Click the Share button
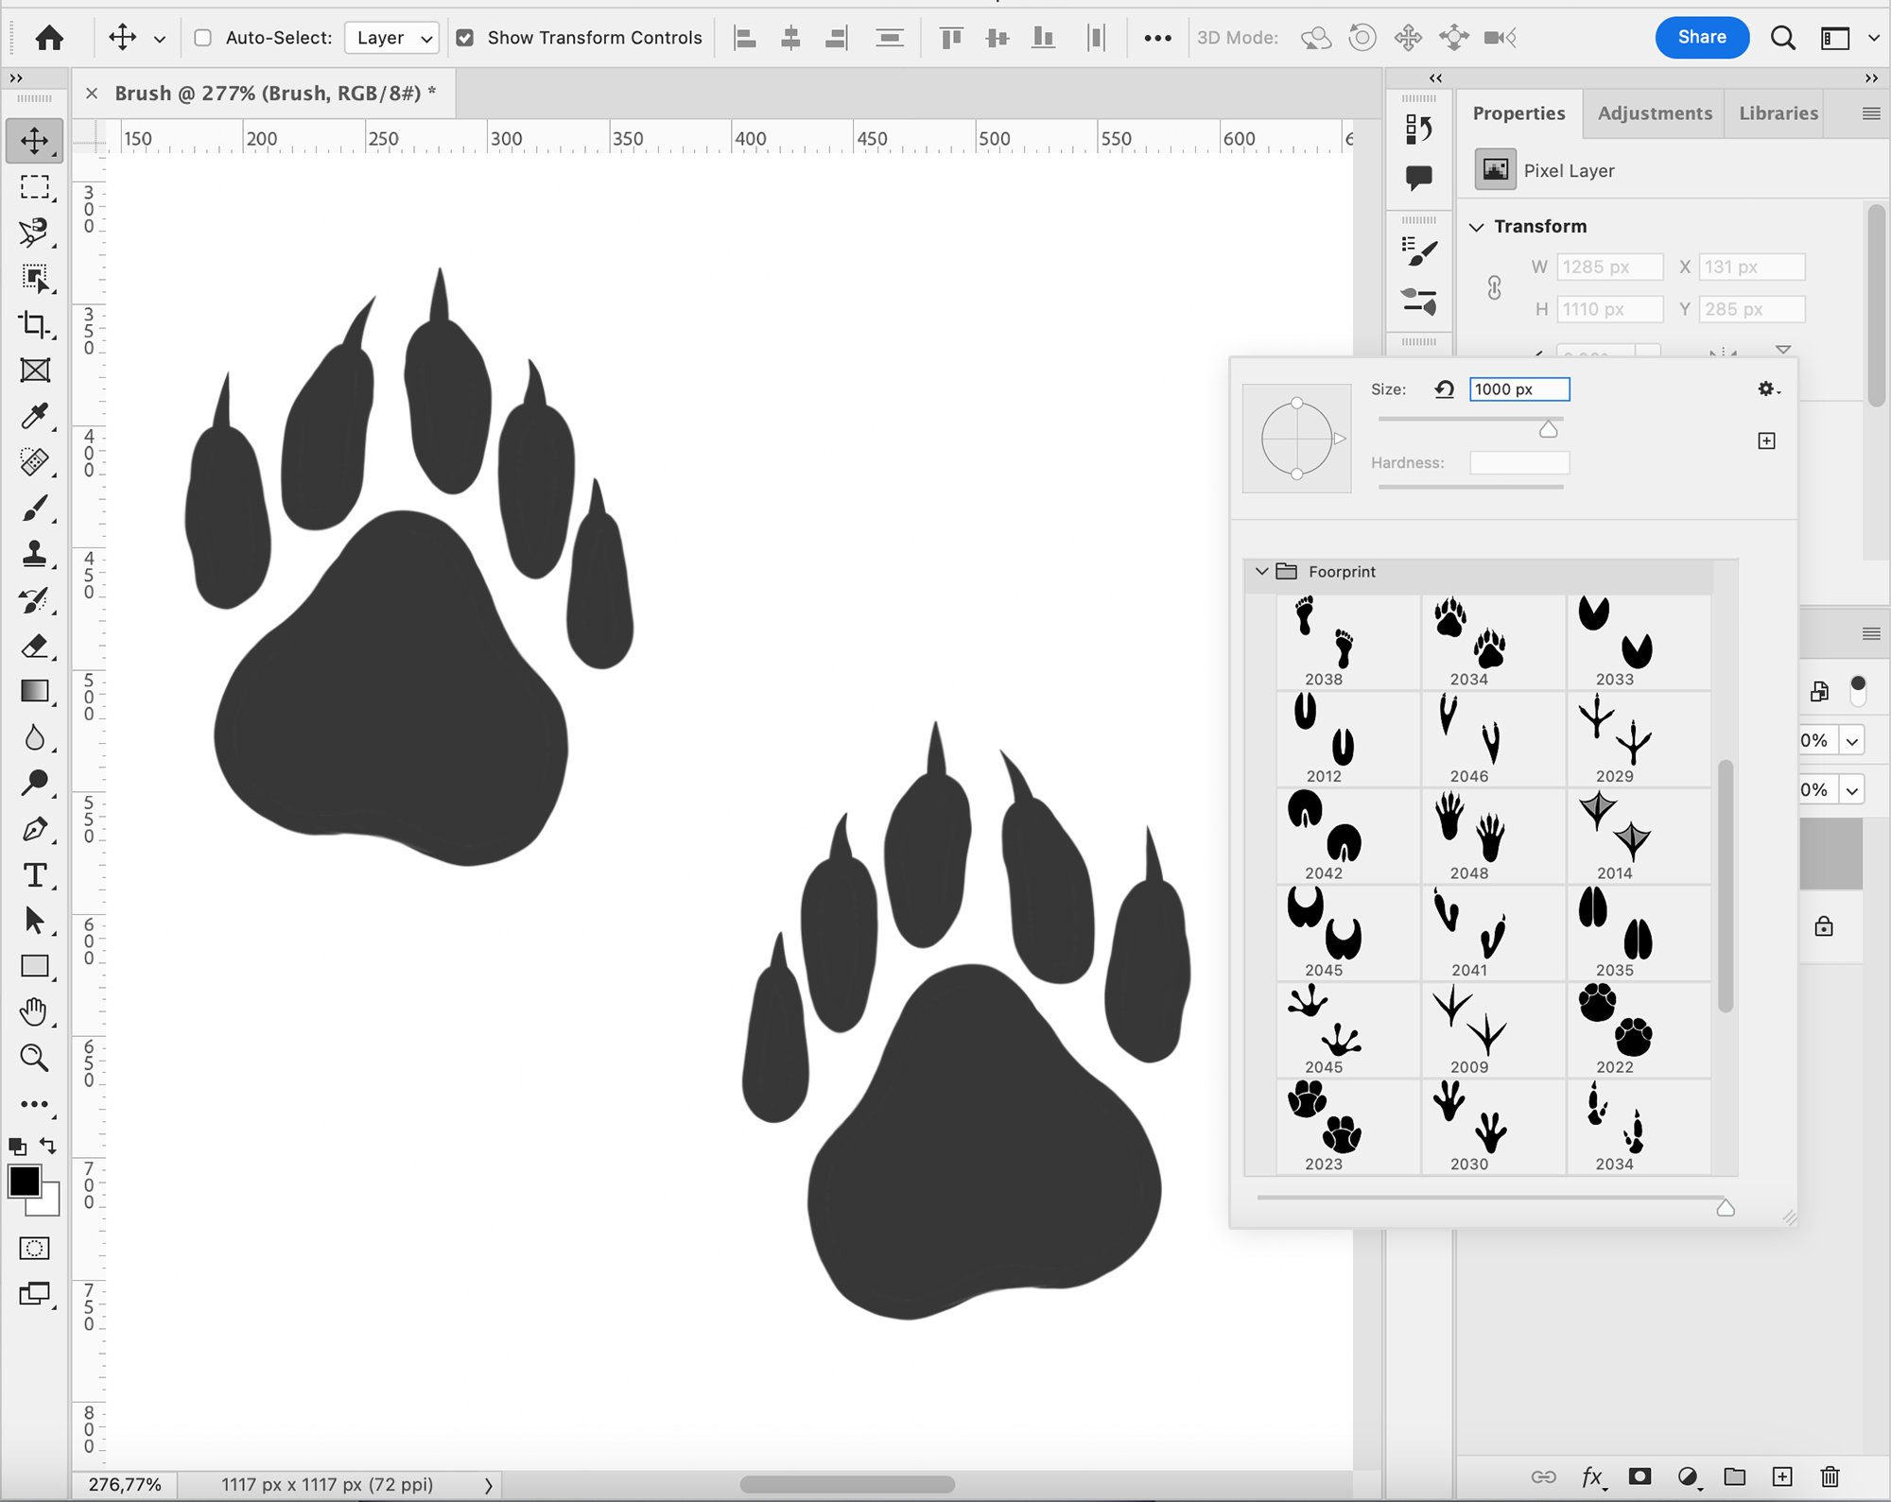1891x1502 pixels. 1702,37
